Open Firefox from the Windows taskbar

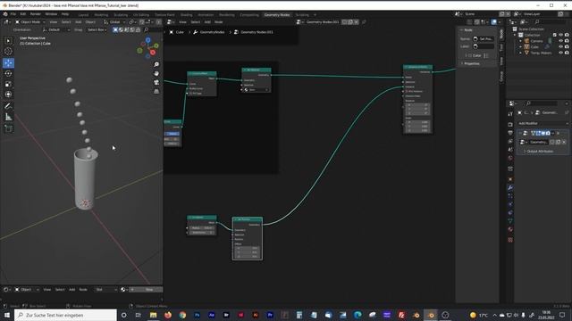pyautogui.click(x=168, y=315)
